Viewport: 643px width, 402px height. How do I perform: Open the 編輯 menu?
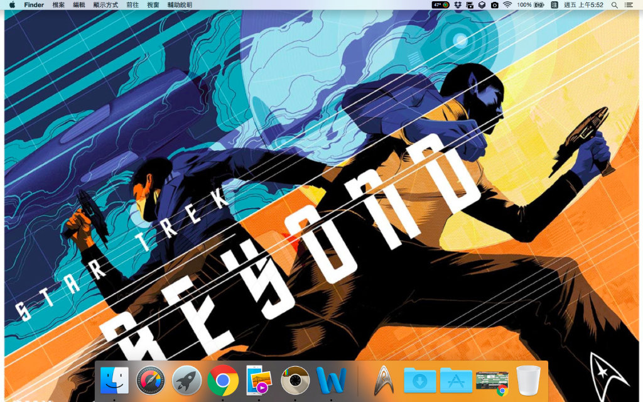click(79, 5)
